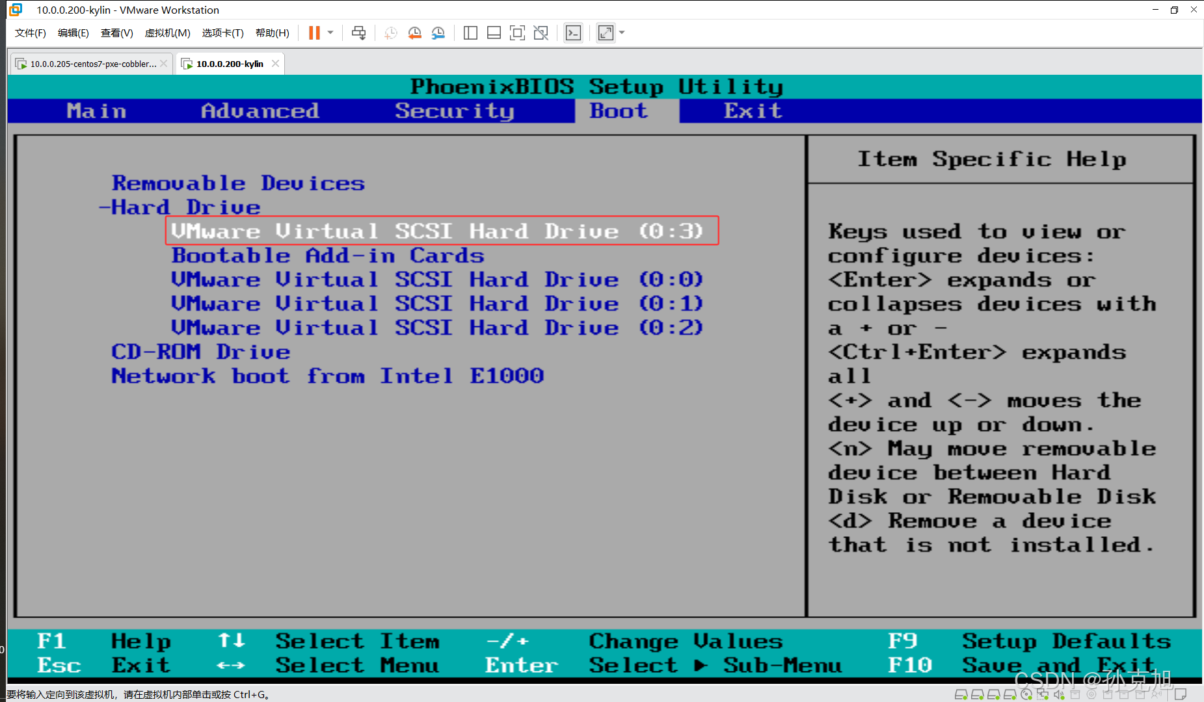The image size is (1204, 702).
Task: Expand the stretch display options arrow
Action: click(622, 32)
